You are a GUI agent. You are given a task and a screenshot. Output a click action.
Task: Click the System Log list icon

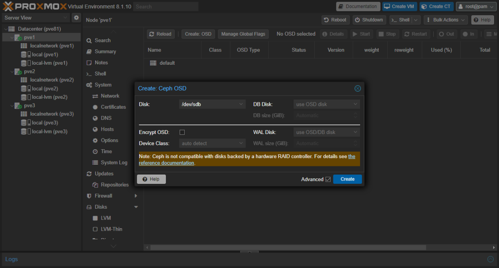(95, 163)
